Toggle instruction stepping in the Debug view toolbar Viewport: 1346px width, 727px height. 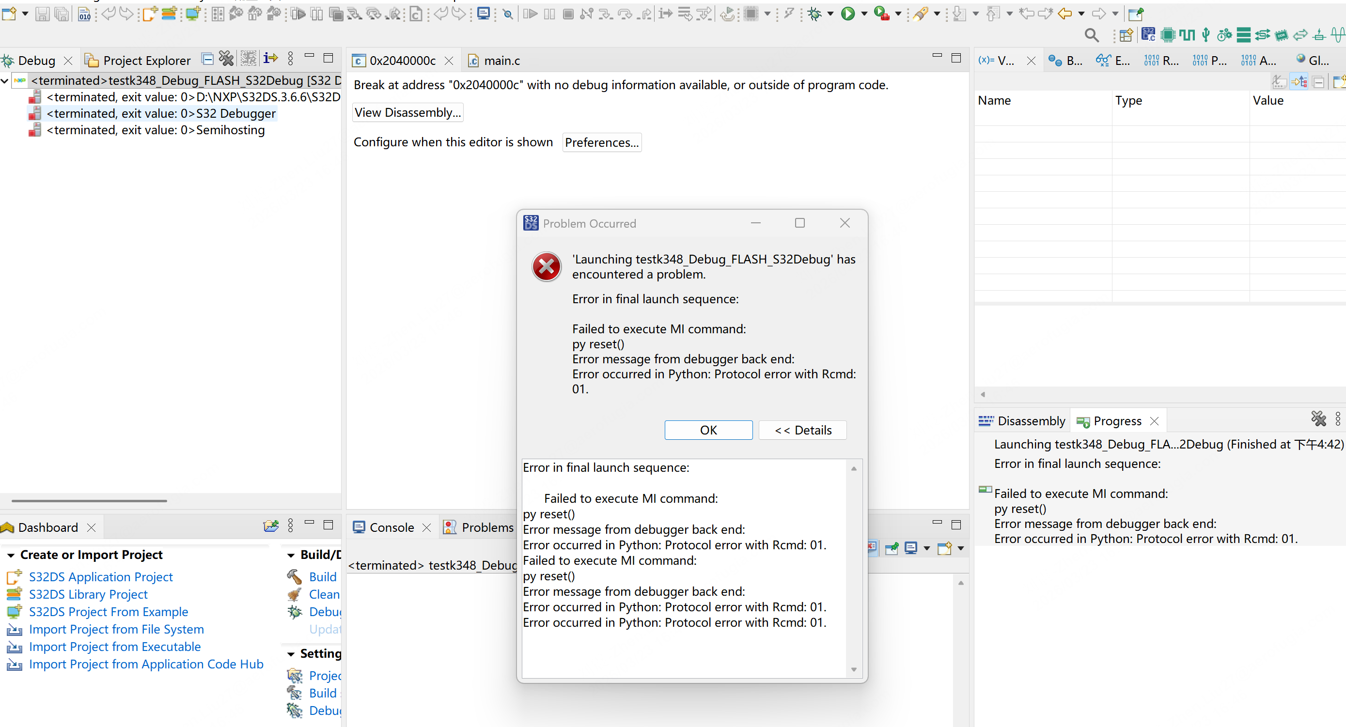point(271,58)
